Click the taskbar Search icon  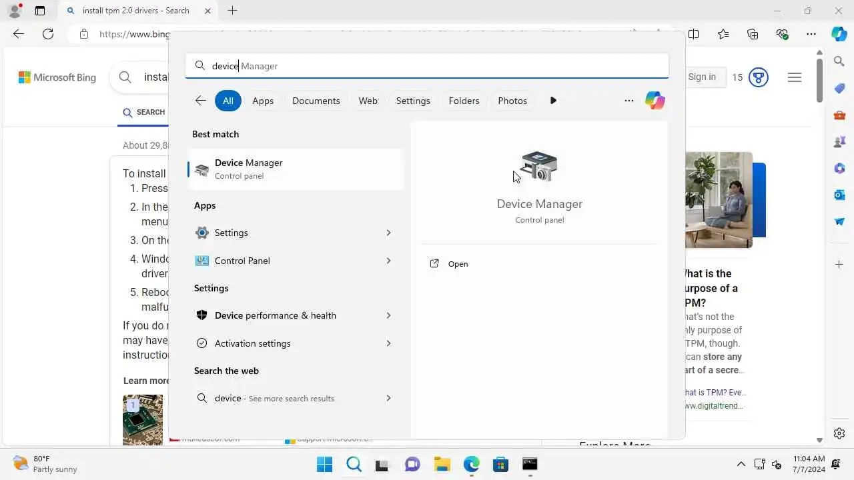[354, 464]
